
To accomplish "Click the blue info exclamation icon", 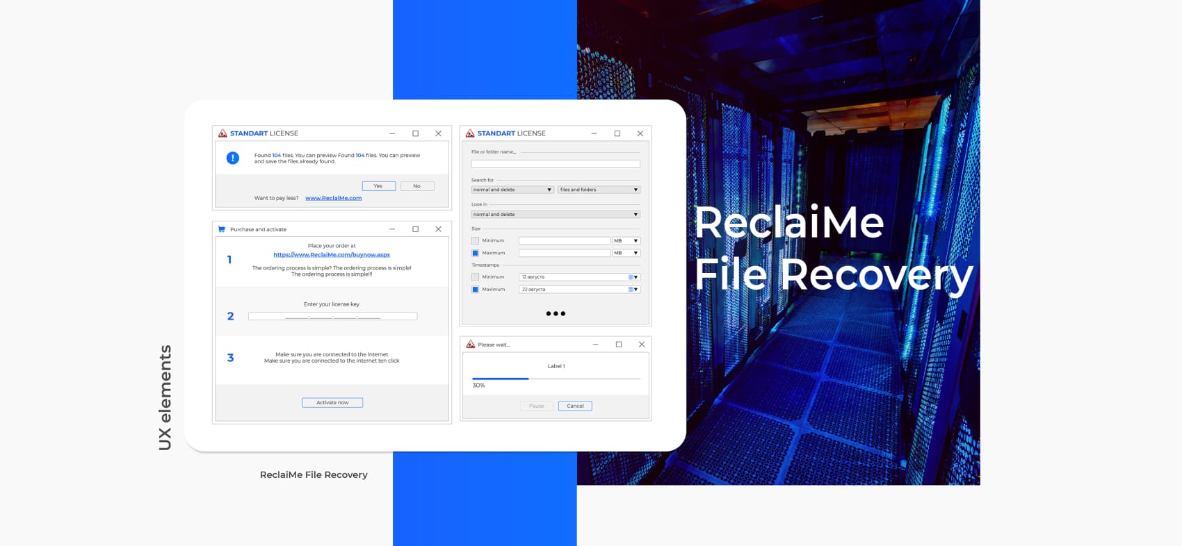I will pos(233,158).
